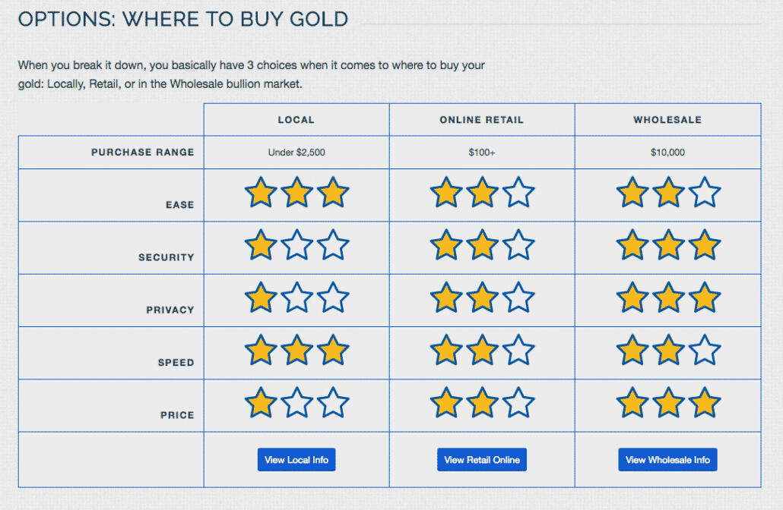Click the first Privacy star under Online Retail
The height and width of the screenshot is (510, 783).
click(446, 298)
